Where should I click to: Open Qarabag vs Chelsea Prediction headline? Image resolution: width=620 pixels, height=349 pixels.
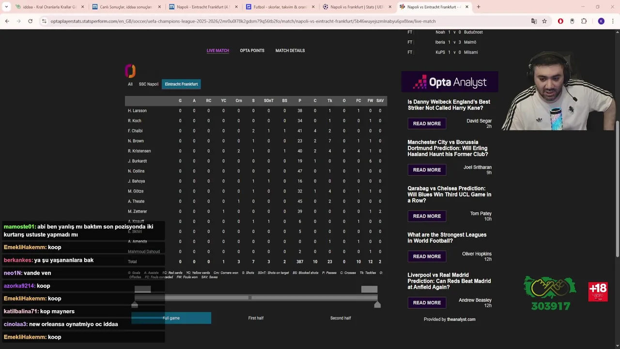(x=449, y=194)
